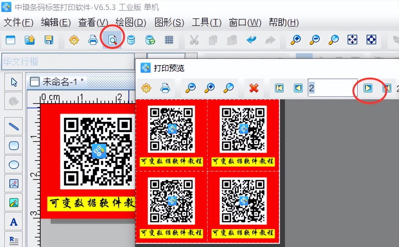
Task: Click print icon in print preview window
Action: click(x=165, y=88)
